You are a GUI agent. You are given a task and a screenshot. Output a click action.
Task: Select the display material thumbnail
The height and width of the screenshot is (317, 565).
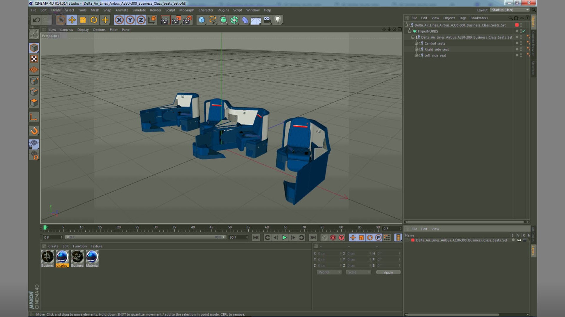(62, 259)
